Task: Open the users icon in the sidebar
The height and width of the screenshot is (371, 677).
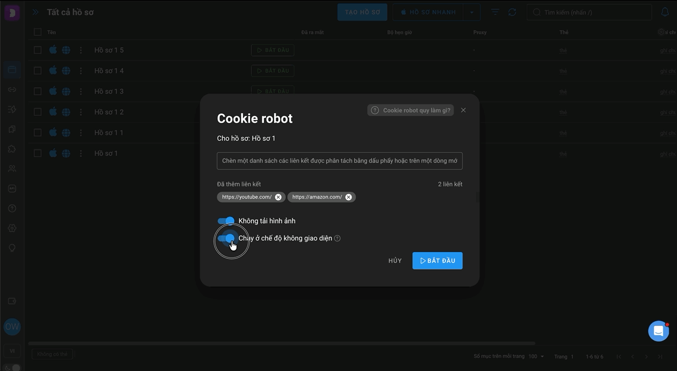Action: tap(12, 169)
